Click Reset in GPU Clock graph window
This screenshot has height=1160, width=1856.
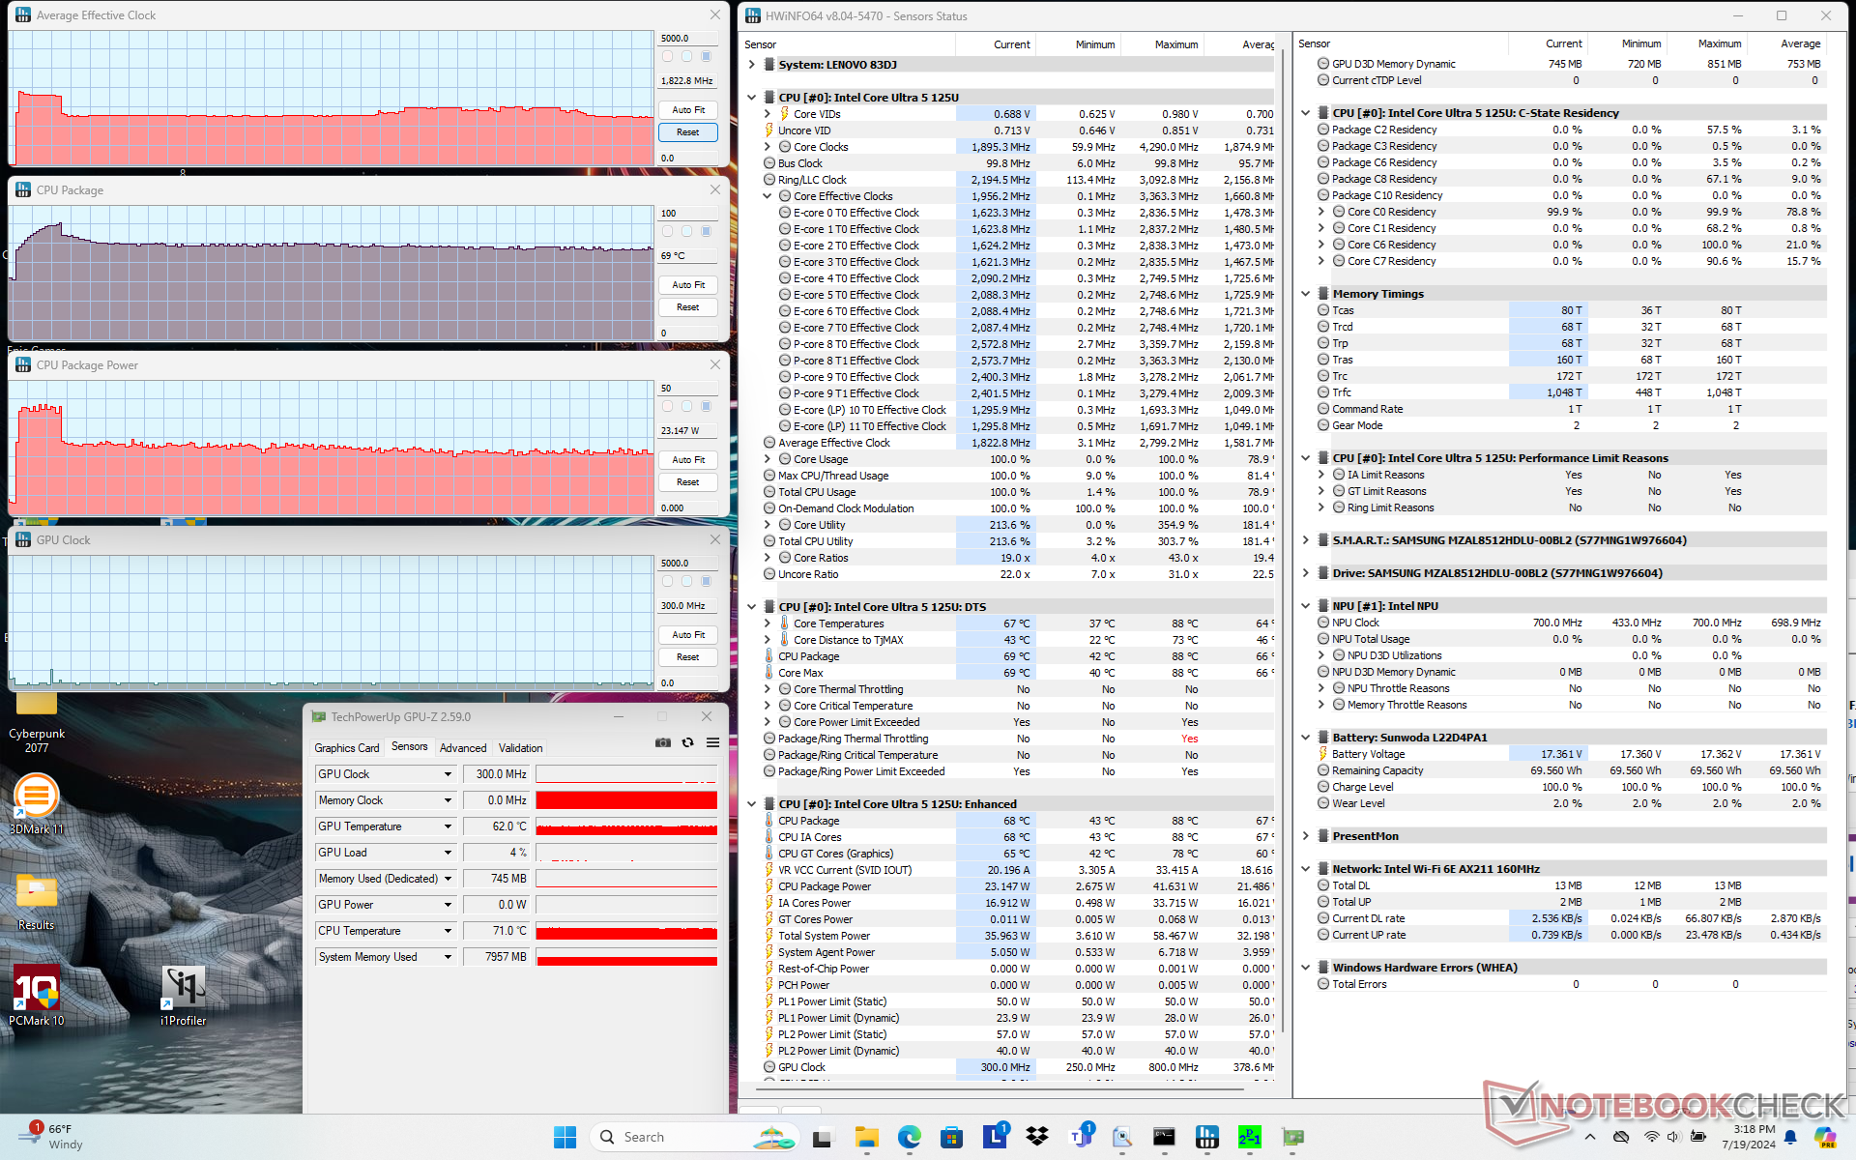pyautogui.click(x=688, y=657)
